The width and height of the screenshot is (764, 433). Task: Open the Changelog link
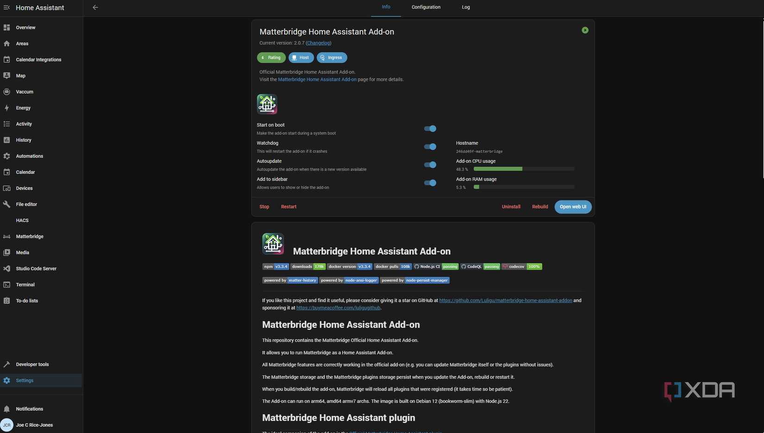(318, 43)
